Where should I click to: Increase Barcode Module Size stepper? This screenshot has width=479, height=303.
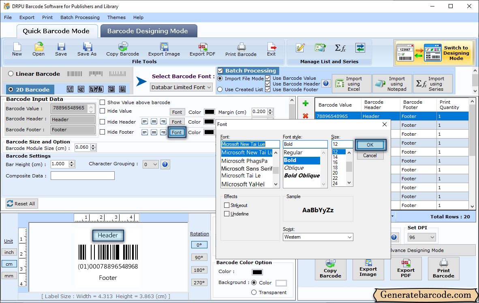coord(94,145)
